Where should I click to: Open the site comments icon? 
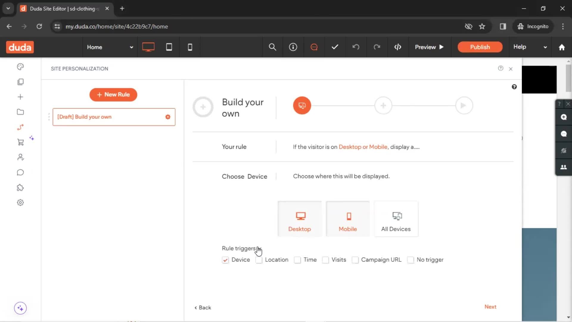pyautogui.click(x=314, y=47)
